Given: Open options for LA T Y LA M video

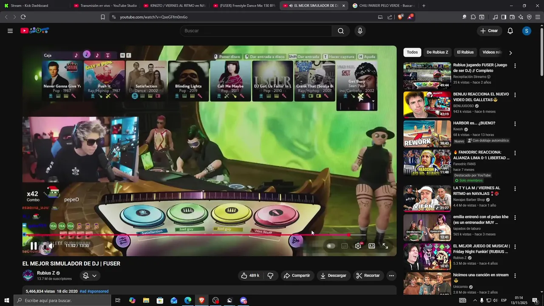Looking at the screenshot, I should tap(515, 188).
